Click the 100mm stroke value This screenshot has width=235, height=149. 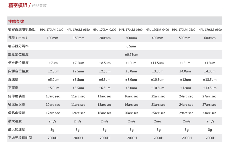(x=52, y=38)
